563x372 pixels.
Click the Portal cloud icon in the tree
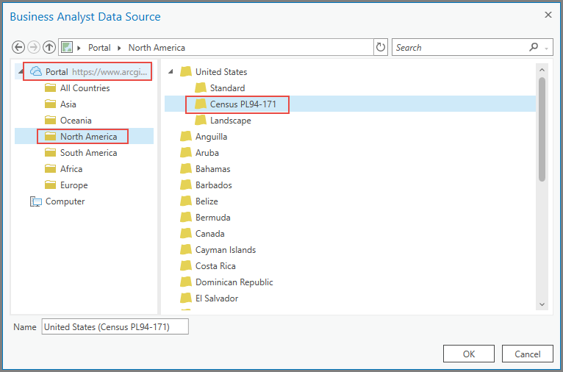(35, 72)
